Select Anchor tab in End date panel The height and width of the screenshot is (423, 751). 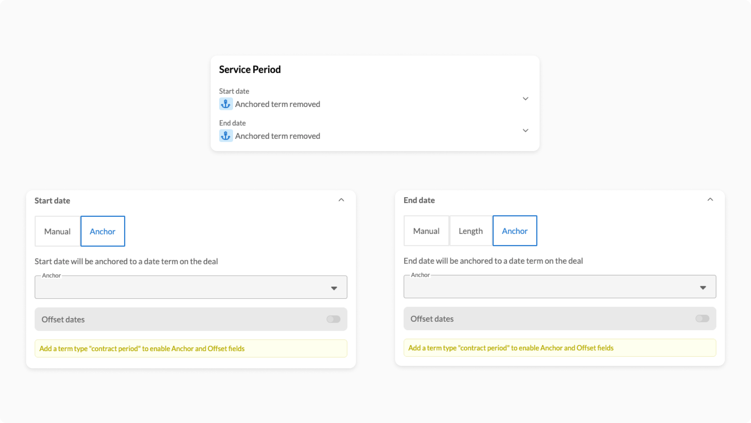(x=515, y=231)
